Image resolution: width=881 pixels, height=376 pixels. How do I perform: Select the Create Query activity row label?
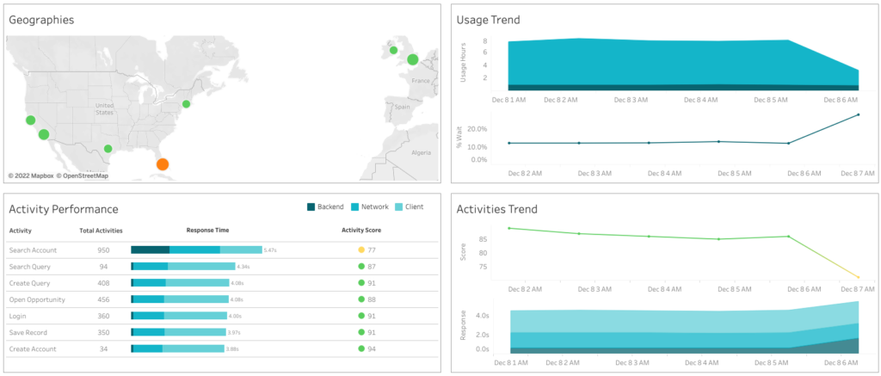point(30,283)
